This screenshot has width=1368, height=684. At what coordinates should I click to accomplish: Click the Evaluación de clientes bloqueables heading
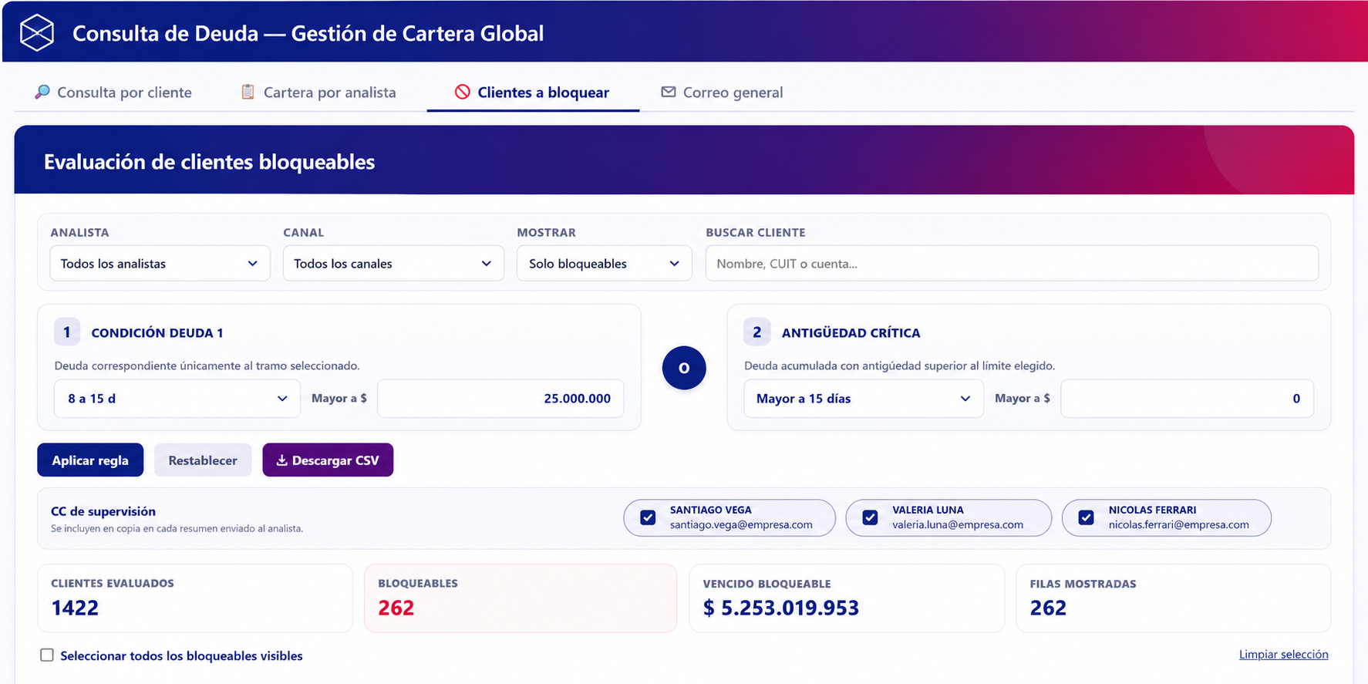(x=209, y=162)
